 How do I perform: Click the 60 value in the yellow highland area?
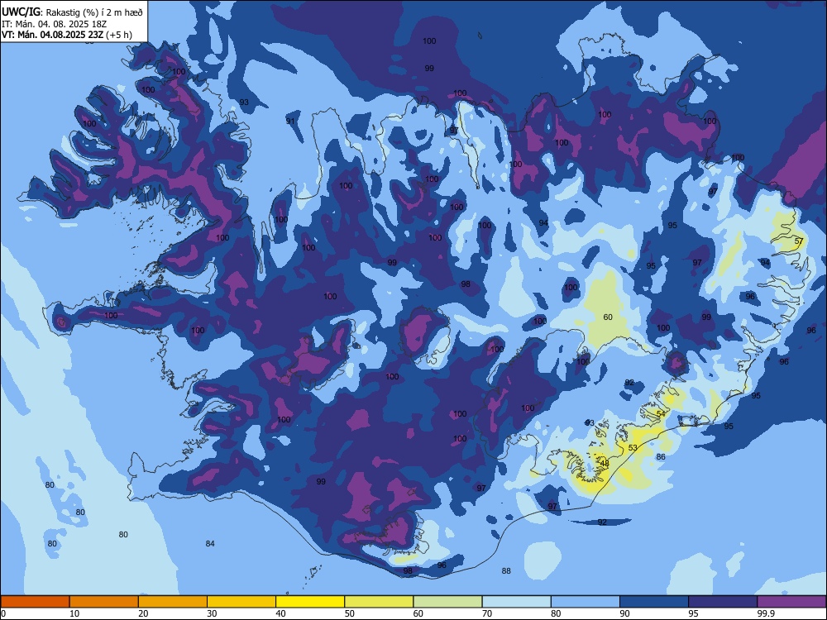(x=608, y=317)
